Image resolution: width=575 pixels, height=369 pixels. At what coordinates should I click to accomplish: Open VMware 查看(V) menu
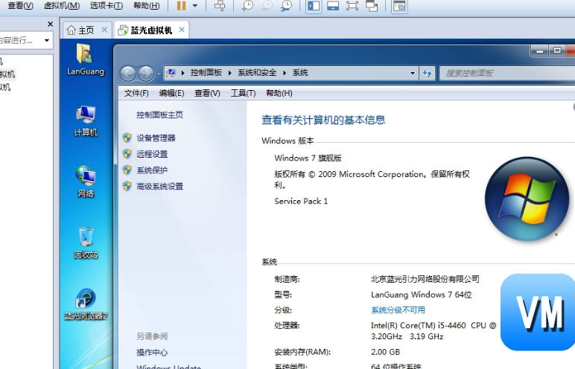pyautogui.click(x=20, y=5)
